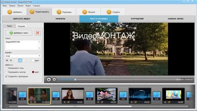
Task: Switch to УЛУЧШЕНИЯ section
Action: 137,19
